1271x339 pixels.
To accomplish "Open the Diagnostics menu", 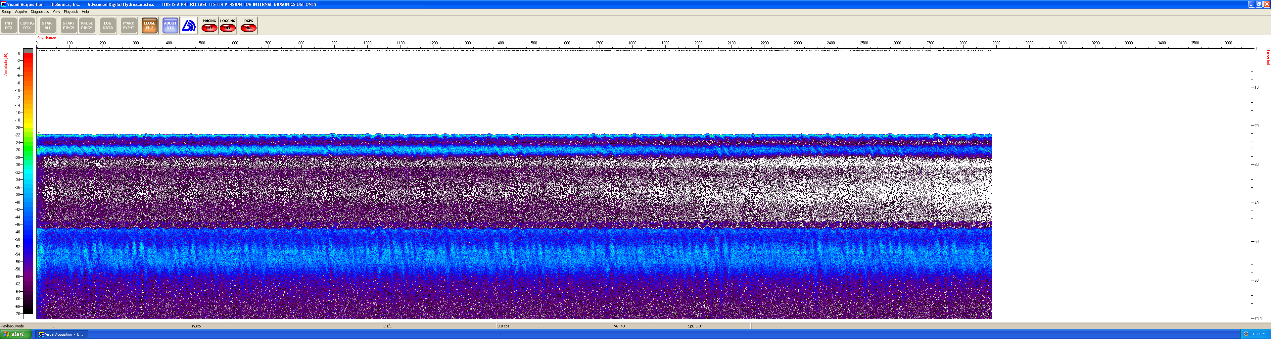I will 39,11.
